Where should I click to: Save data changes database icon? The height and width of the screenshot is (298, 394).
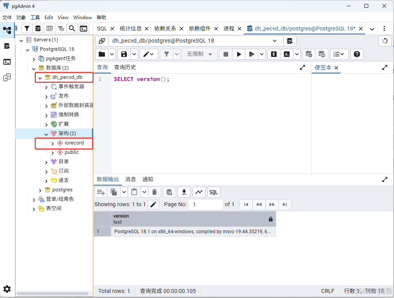(169, 193)
